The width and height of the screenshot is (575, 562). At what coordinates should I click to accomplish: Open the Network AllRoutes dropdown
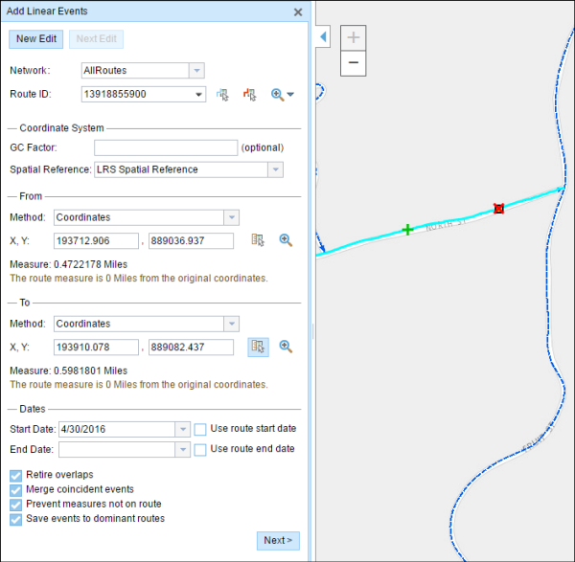click(x=196, y=70)
